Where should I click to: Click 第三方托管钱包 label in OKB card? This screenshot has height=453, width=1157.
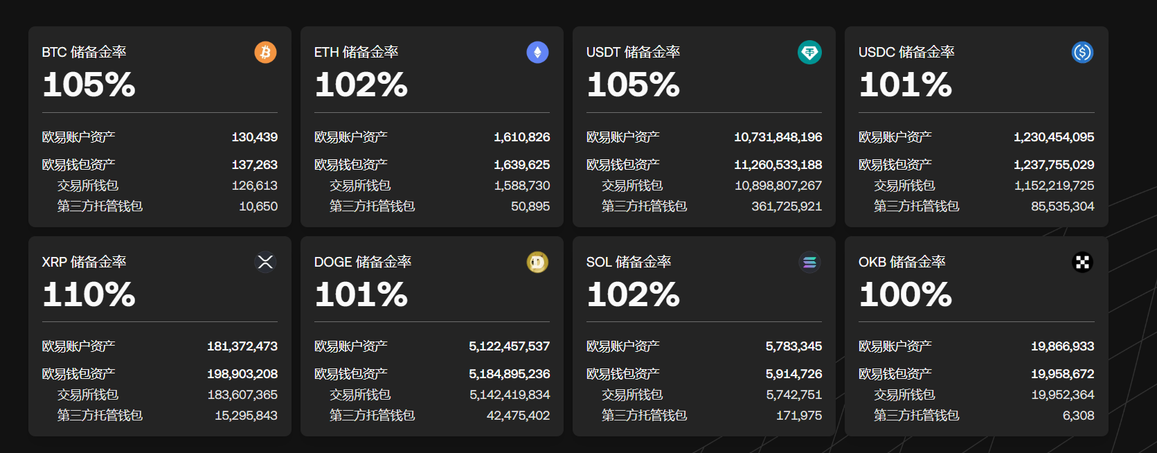(916, 416)
